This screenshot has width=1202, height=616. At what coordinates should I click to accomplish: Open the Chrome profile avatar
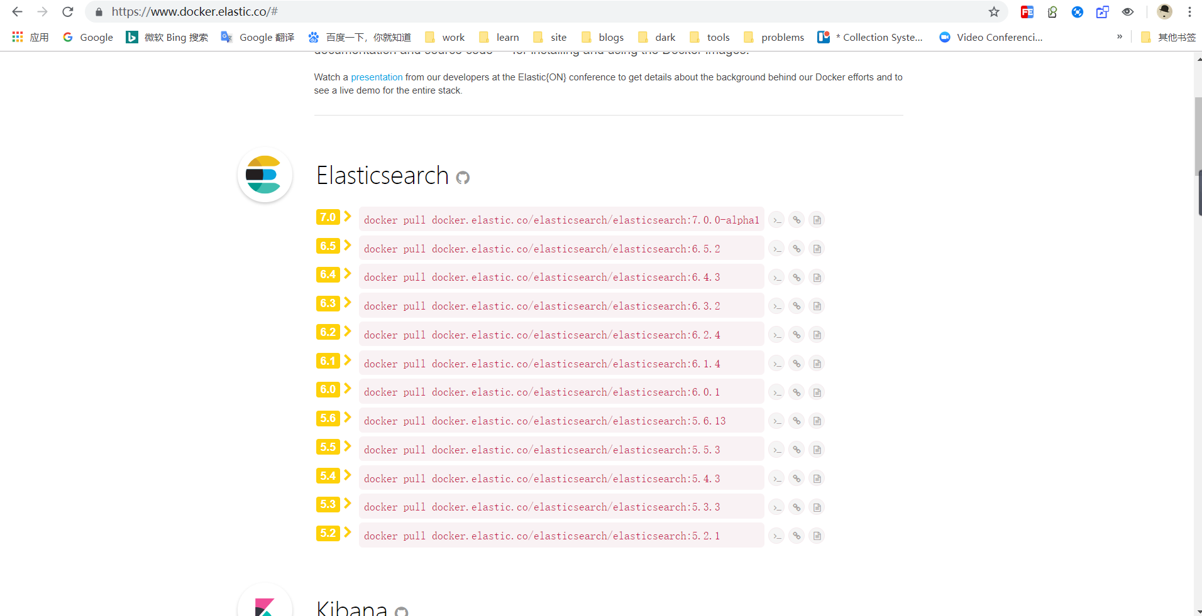[1164, 12]
